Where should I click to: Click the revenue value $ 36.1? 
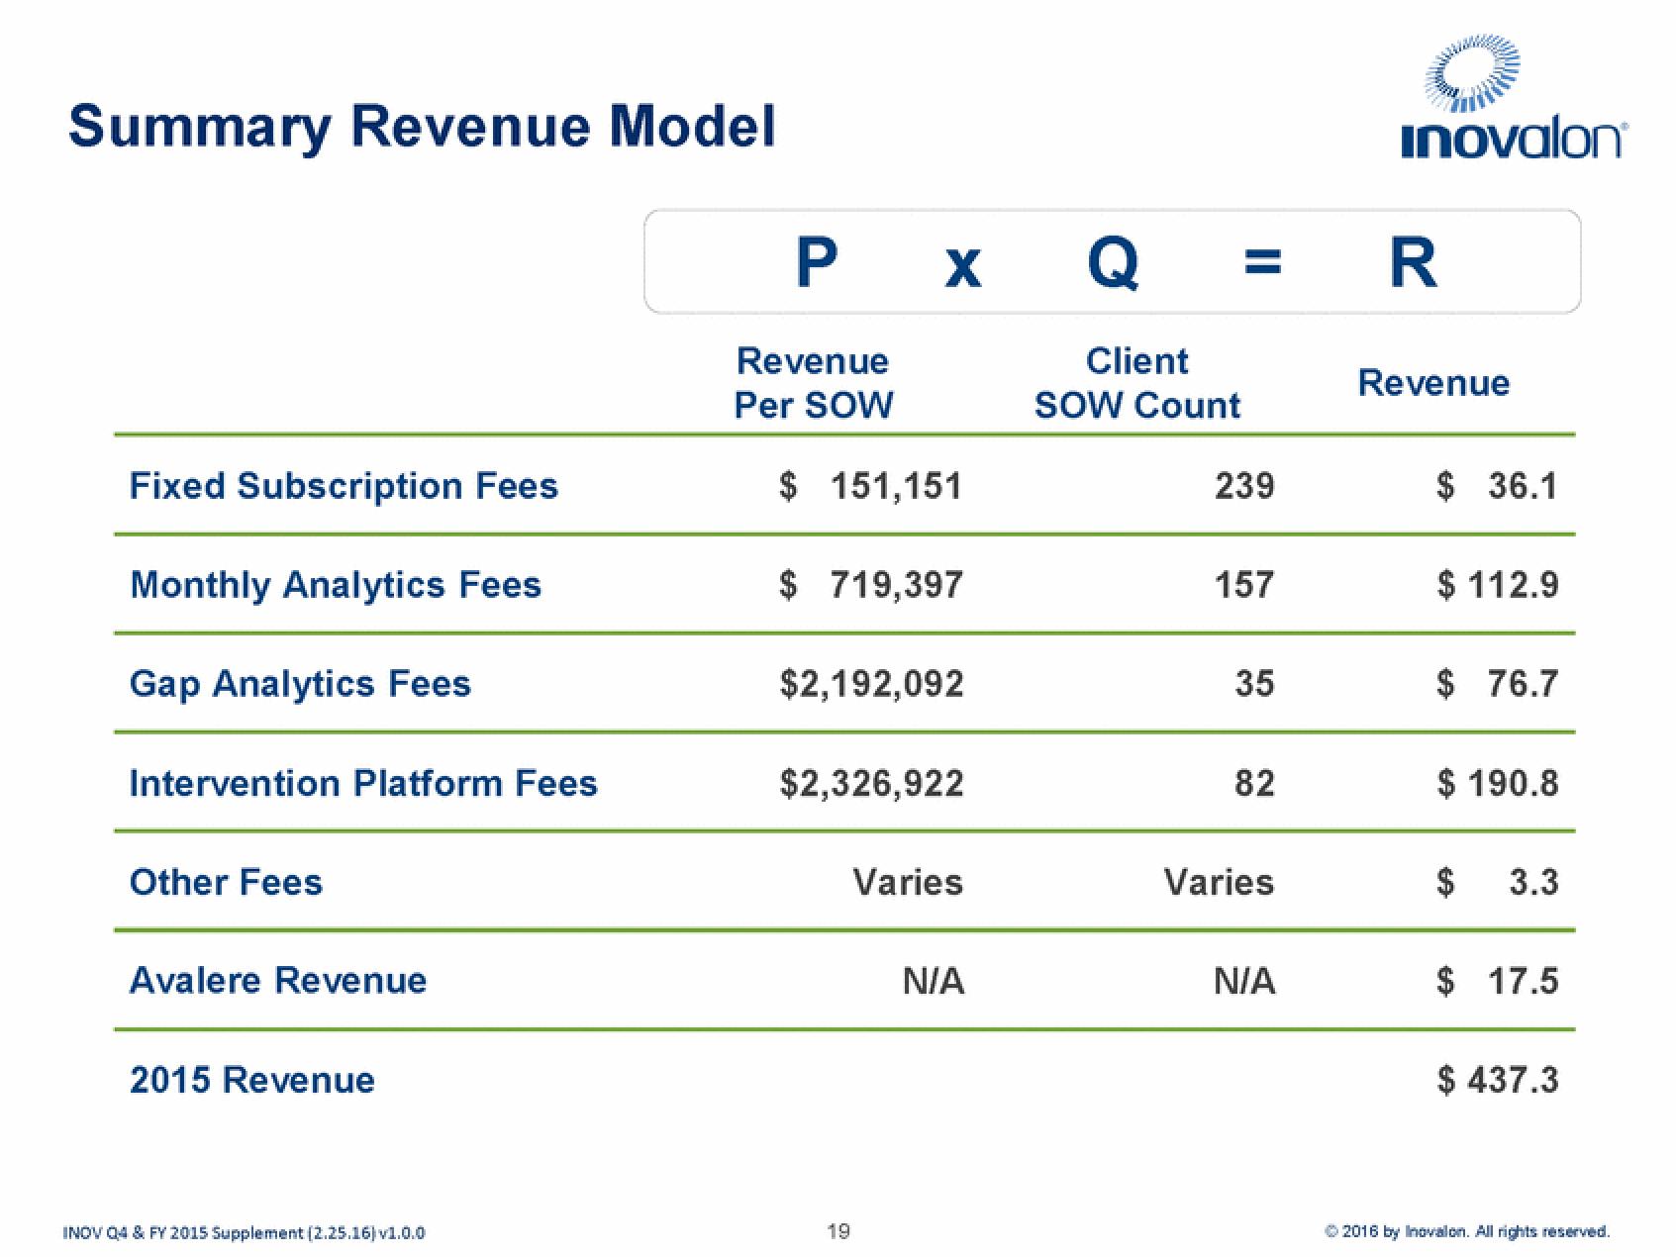click(x=1498, y=486)
